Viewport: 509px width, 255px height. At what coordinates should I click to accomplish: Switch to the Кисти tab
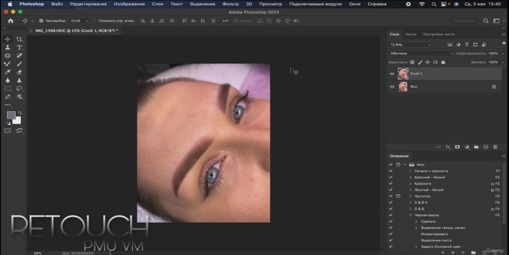(x=411, y=33)
